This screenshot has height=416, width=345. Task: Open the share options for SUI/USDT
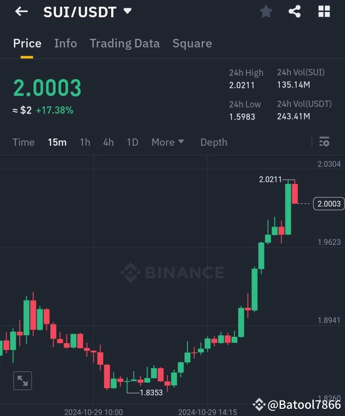295,12
